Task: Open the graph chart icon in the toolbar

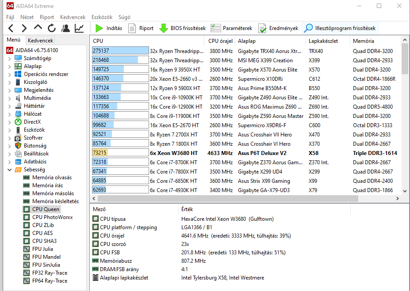Action: click(x=79, y=28)
